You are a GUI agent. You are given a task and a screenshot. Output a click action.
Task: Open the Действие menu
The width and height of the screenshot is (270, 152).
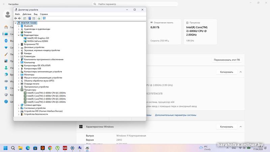(27, 14)
